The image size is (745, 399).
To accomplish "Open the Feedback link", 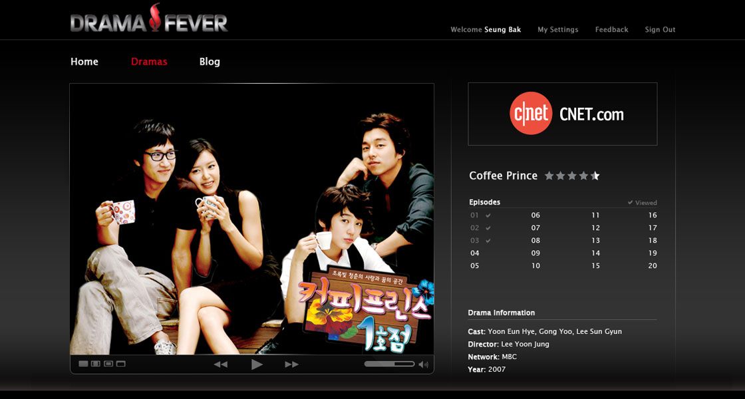I will [611, 29].
